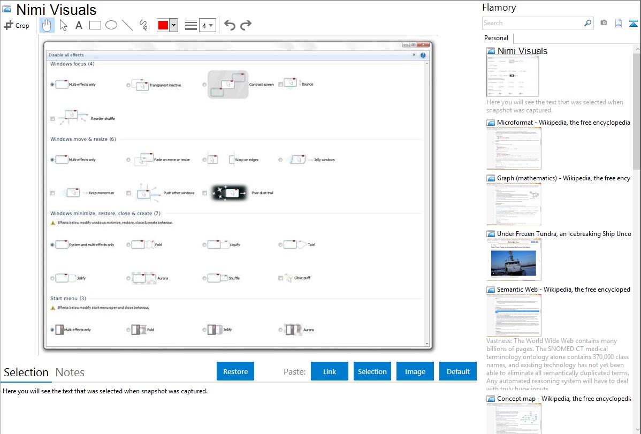The height and width of the screenshot is (434, 641).
Task: Switch to the Notes tab
Action: (70, 372)
